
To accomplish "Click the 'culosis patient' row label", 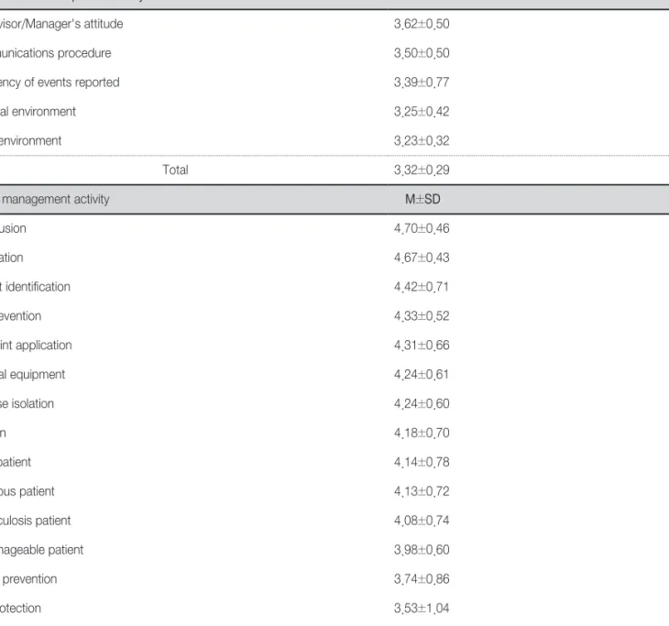I will point(36,521).
